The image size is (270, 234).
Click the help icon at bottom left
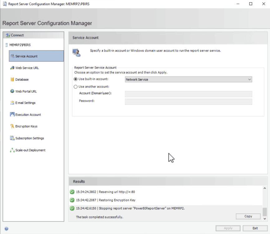[x=6, y=229]
